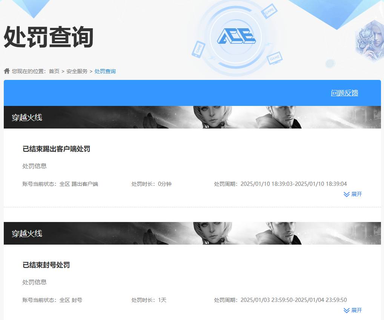
Task: Open 问题反馈 link
Action: [344, 93]
